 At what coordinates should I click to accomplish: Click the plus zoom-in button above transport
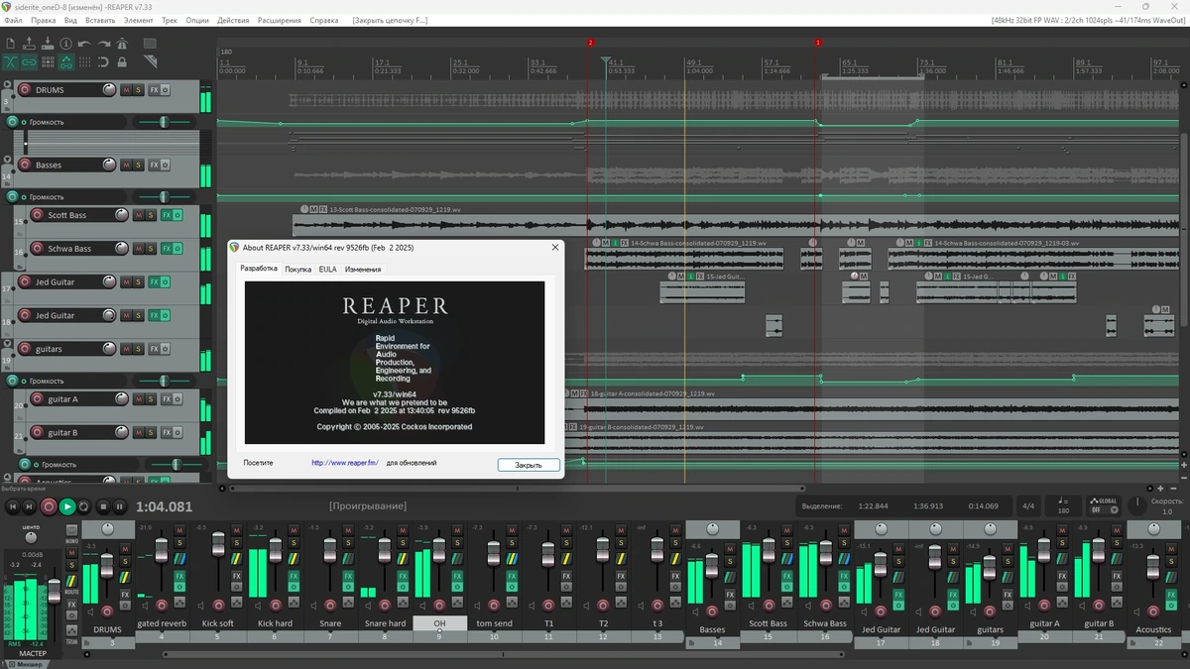(x=1160, y=489)
